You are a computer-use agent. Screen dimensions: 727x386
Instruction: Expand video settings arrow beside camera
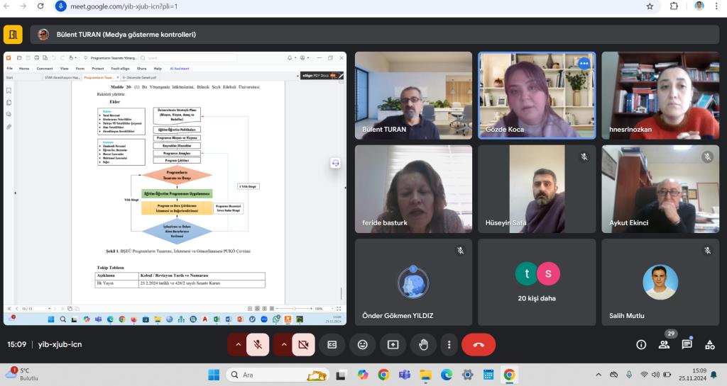click(283, 344)
